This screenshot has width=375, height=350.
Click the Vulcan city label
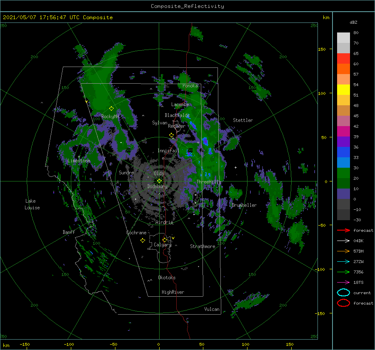[x=212, y=309]
